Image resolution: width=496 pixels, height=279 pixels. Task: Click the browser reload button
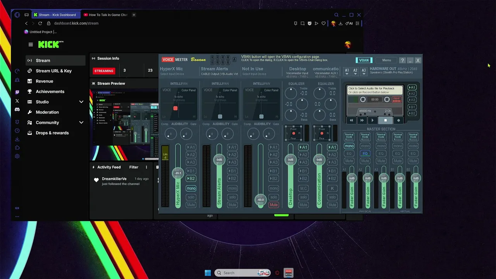point(40,23)
